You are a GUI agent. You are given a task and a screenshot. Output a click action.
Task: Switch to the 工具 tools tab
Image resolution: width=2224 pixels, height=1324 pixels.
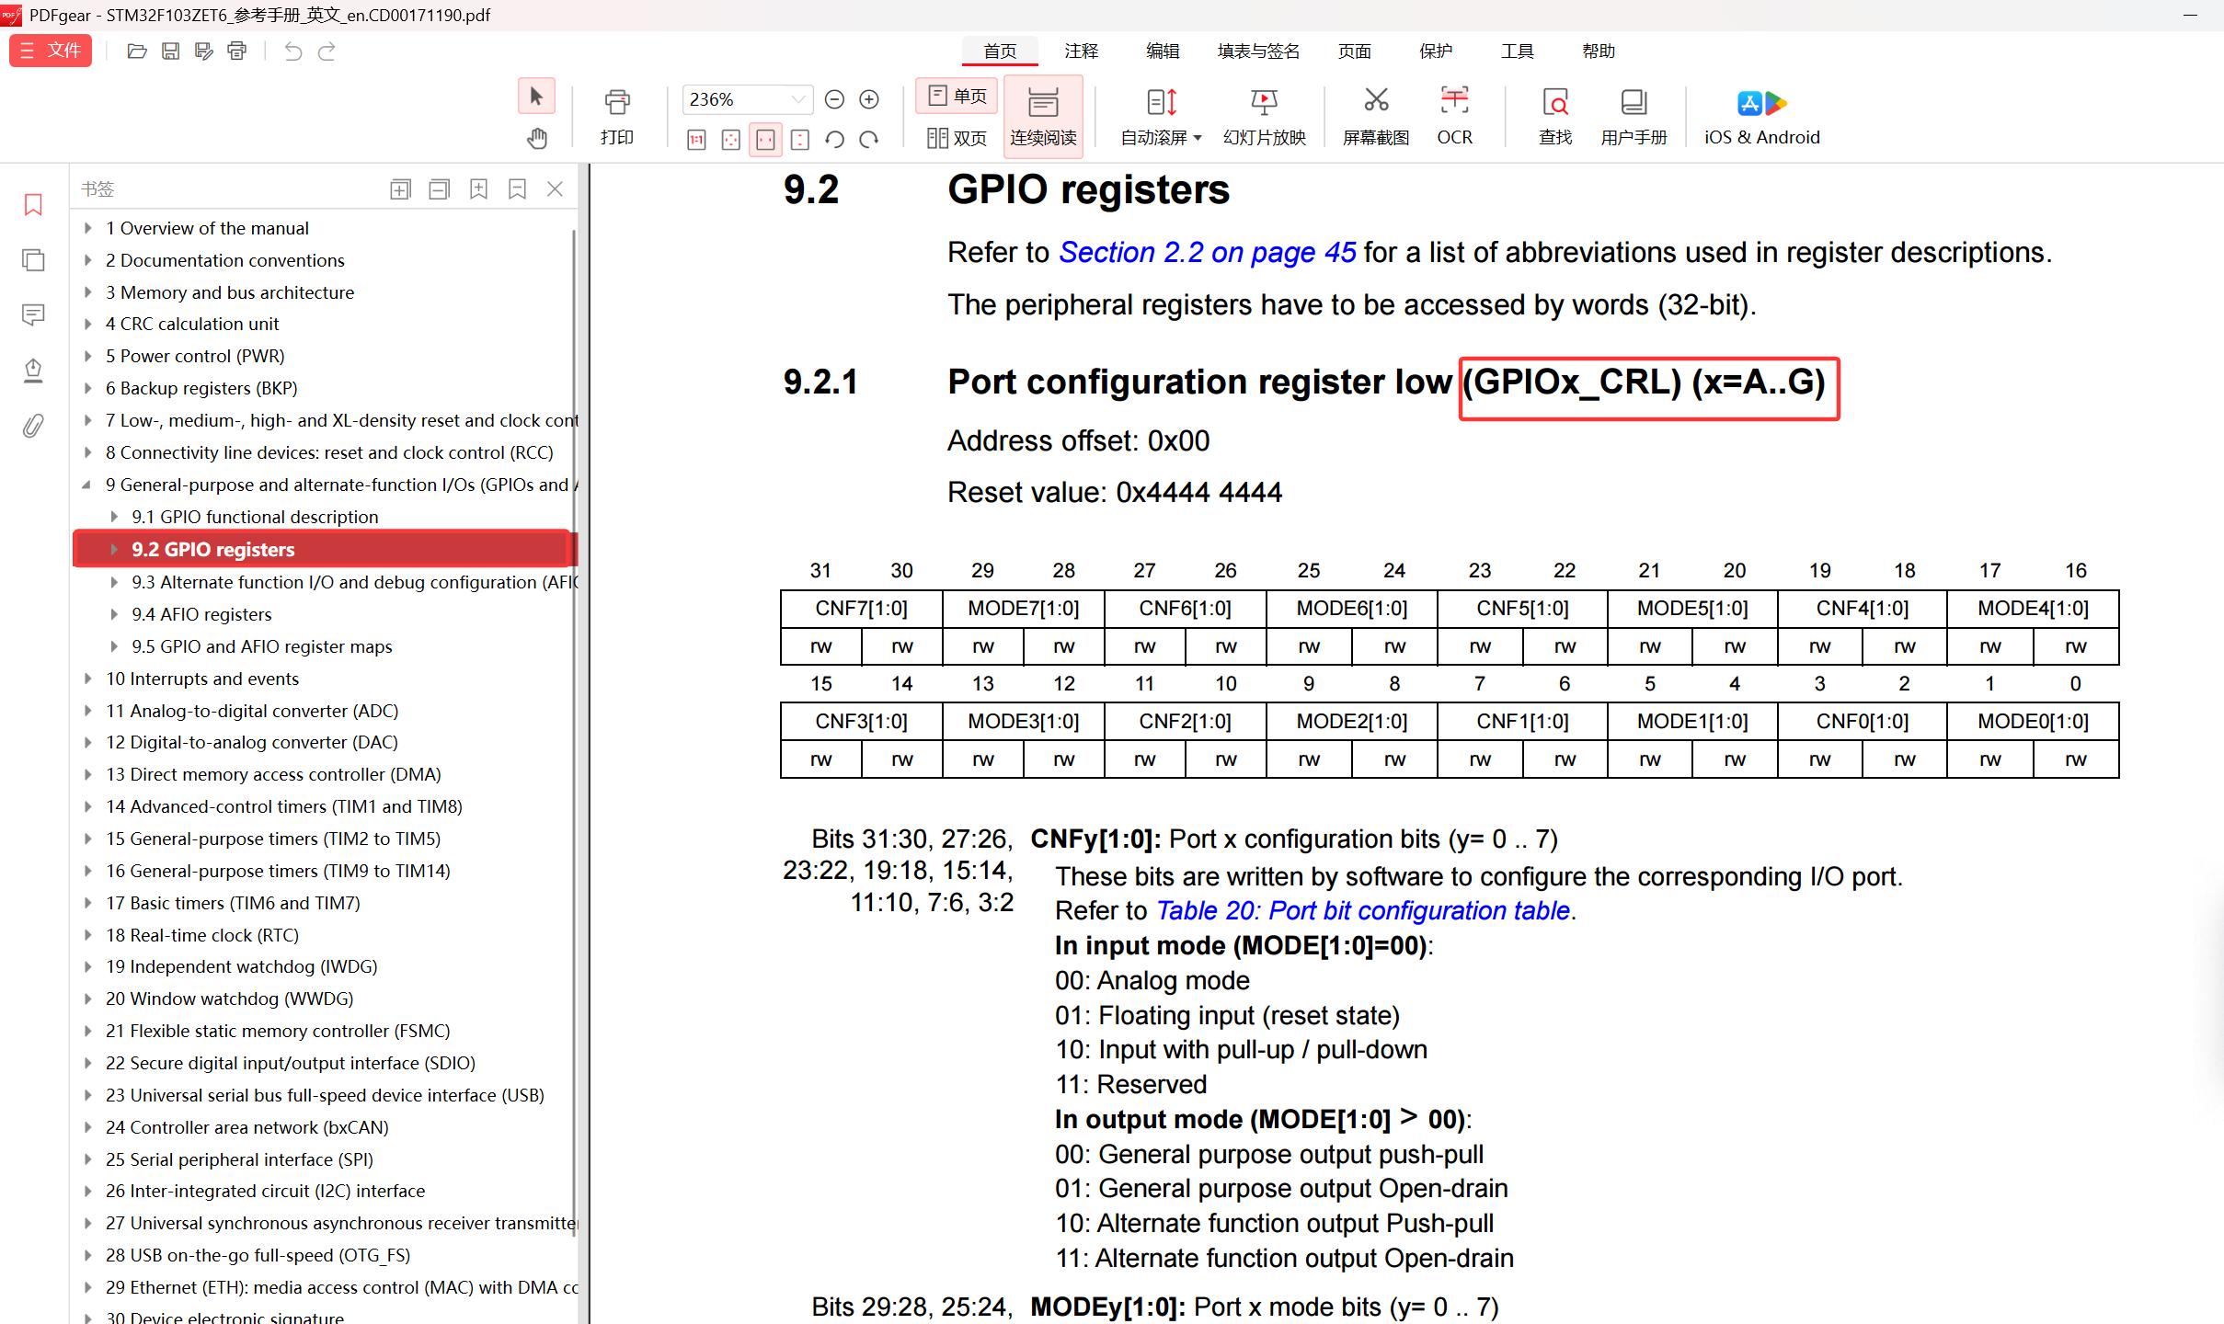pyautogui.click(x=1517, y=51)
